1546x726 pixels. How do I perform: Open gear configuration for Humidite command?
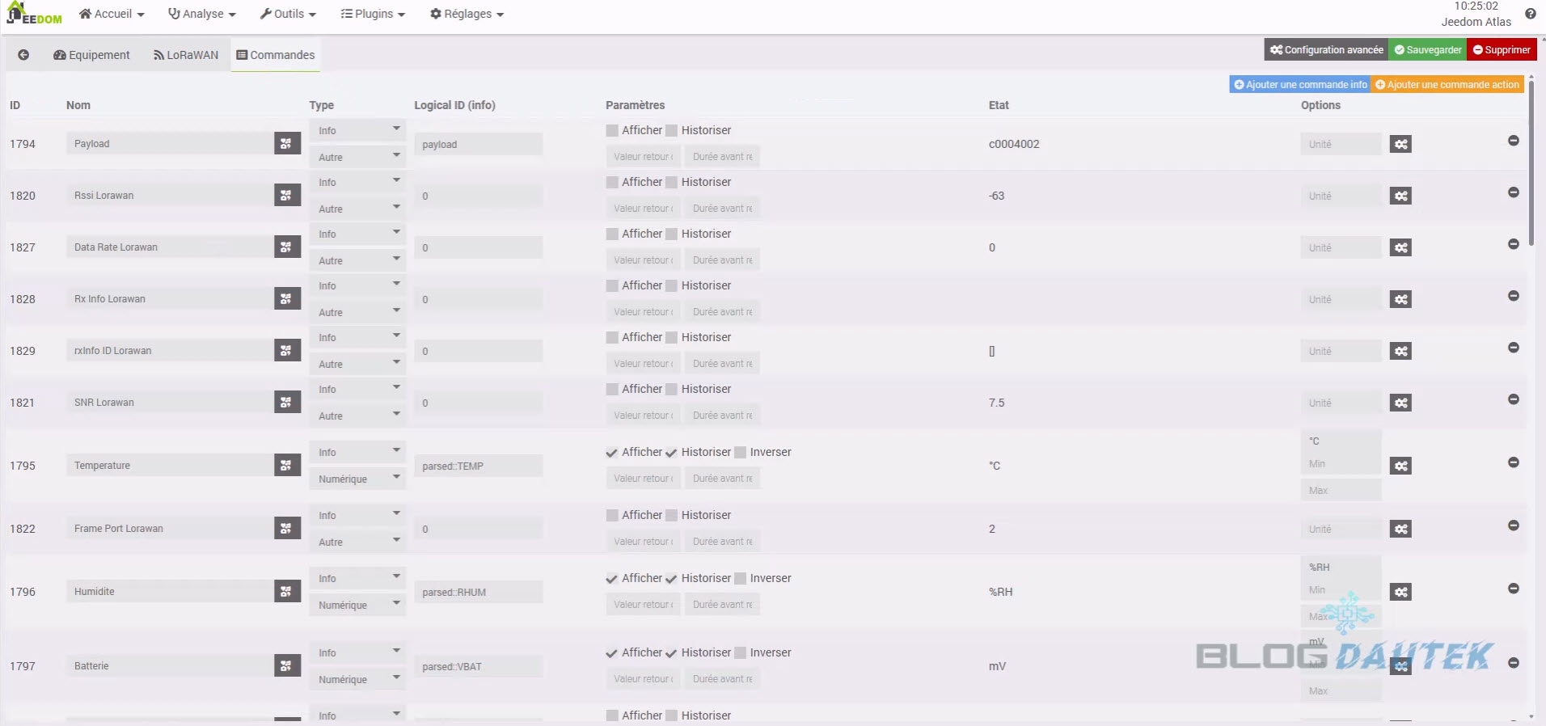[x=1400, y=592]
